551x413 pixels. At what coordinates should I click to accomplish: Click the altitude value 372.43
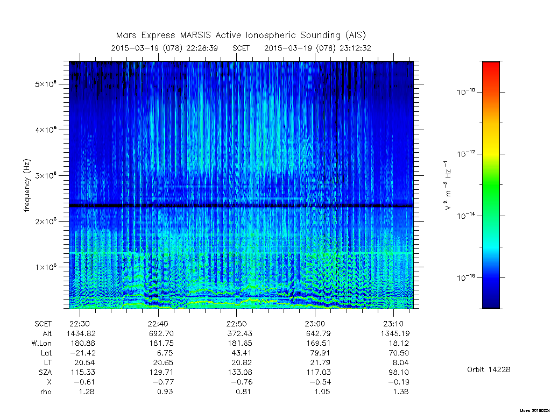(239, 333)
